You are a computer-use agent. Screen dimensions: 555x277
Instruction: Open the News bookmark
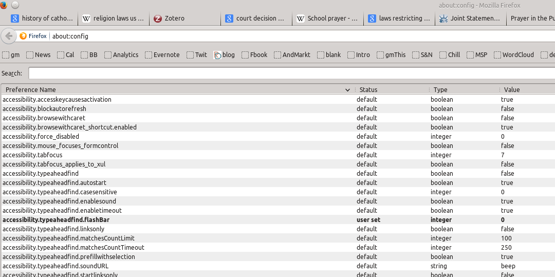pyautogui.click(x=39, y=55)
